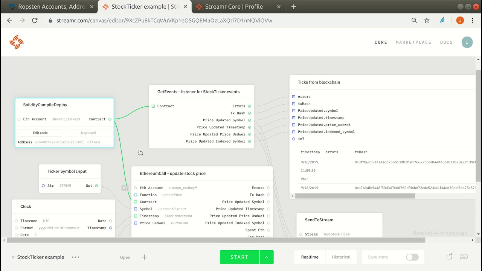
Task: Click the Str value field showing STRMR
Action: (x=65, y=186)
